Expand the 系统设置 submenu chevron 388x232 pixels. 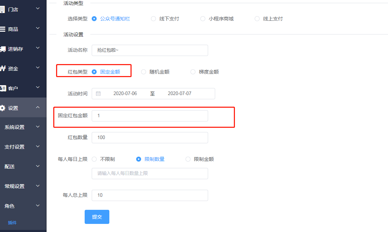(x=38, y=127)
